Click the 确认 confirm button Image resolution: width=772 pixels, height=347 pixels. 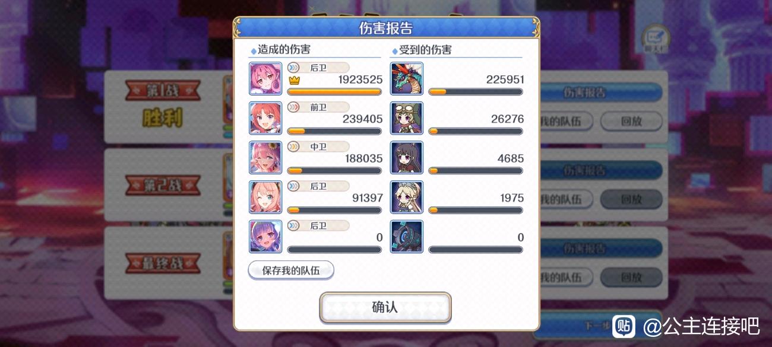click(x=385, y=307)
